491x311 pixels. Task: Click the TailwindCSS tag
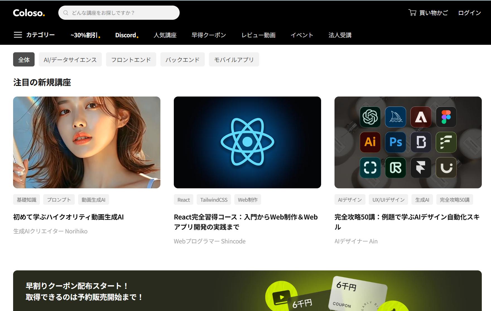(214, 200)
